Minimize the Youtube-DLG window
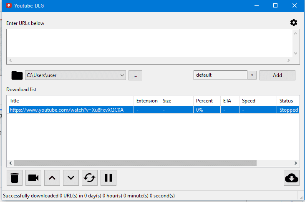Image resolution: width=305 pixels, height=202 pixels. pyautogui.click(x=257, y=6)
